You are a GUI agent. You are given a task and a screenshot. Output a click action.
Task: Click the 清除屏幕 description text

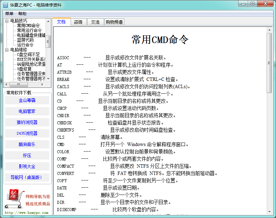coord(111,137)
